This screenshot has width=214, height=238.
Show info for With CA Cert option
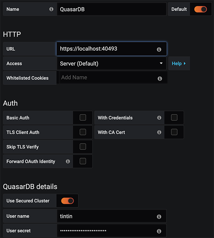pyautogui.click(x=159, y=132)
